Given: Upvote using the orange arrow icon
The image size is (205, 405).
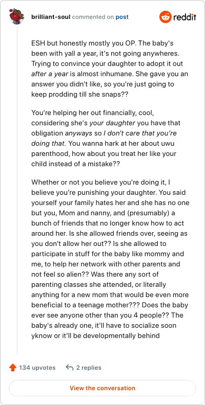Looking at the screenshot, I should (13, 368).
